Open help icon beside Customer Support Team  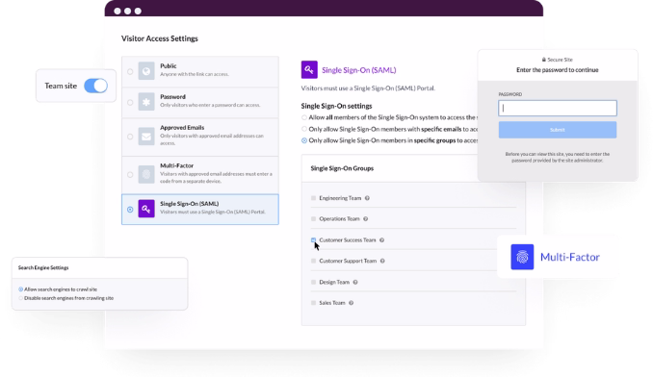point(382,261)
